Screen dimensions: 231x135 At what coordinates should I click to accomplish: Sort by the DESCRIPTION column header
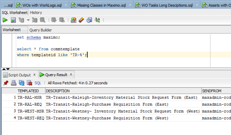123,91
